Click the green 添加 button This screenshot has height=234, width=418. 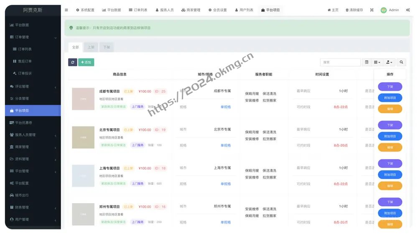pos(86,62)
